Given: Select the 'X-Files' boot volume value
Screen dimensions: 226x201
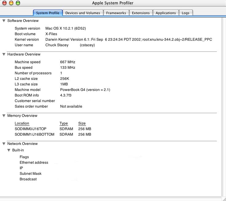Looking at the screenshot, I should [x=51, y=34].
